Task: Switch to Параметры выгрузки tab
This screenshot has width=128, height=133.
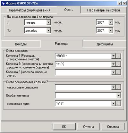Action: tap(104, 10)
